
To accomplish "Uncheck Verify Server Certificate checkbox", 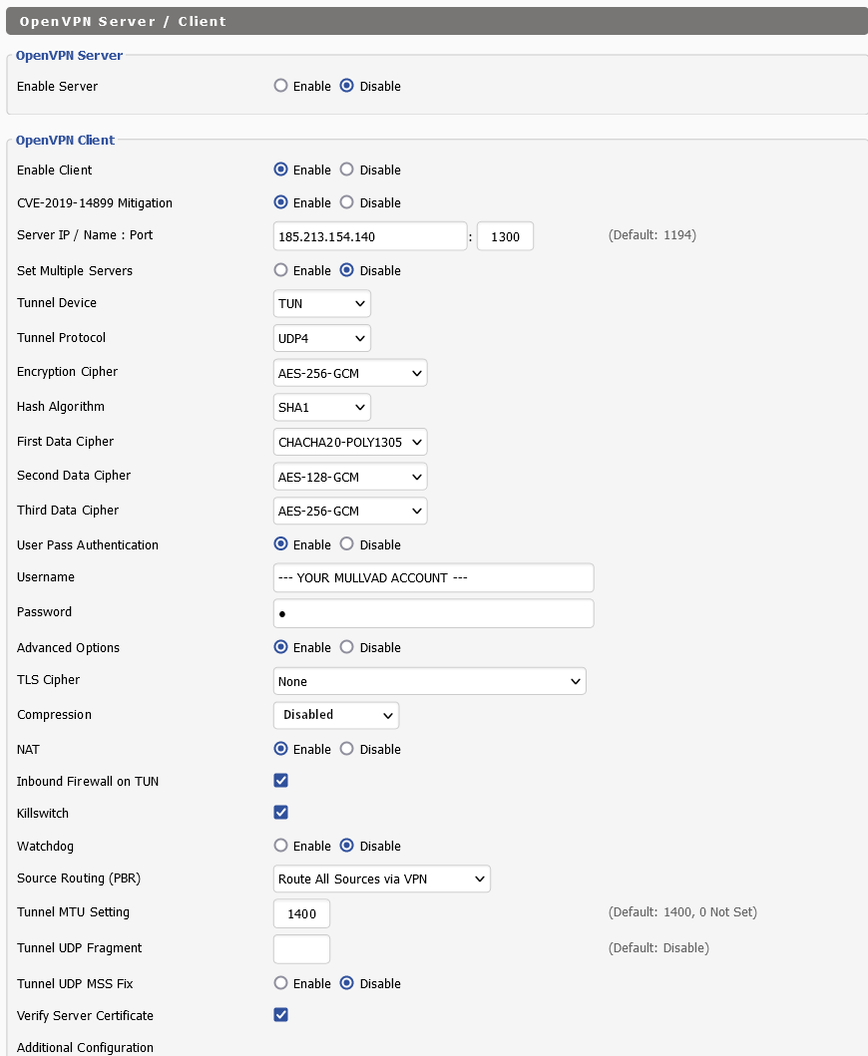I will click(x=281, y=1015).
